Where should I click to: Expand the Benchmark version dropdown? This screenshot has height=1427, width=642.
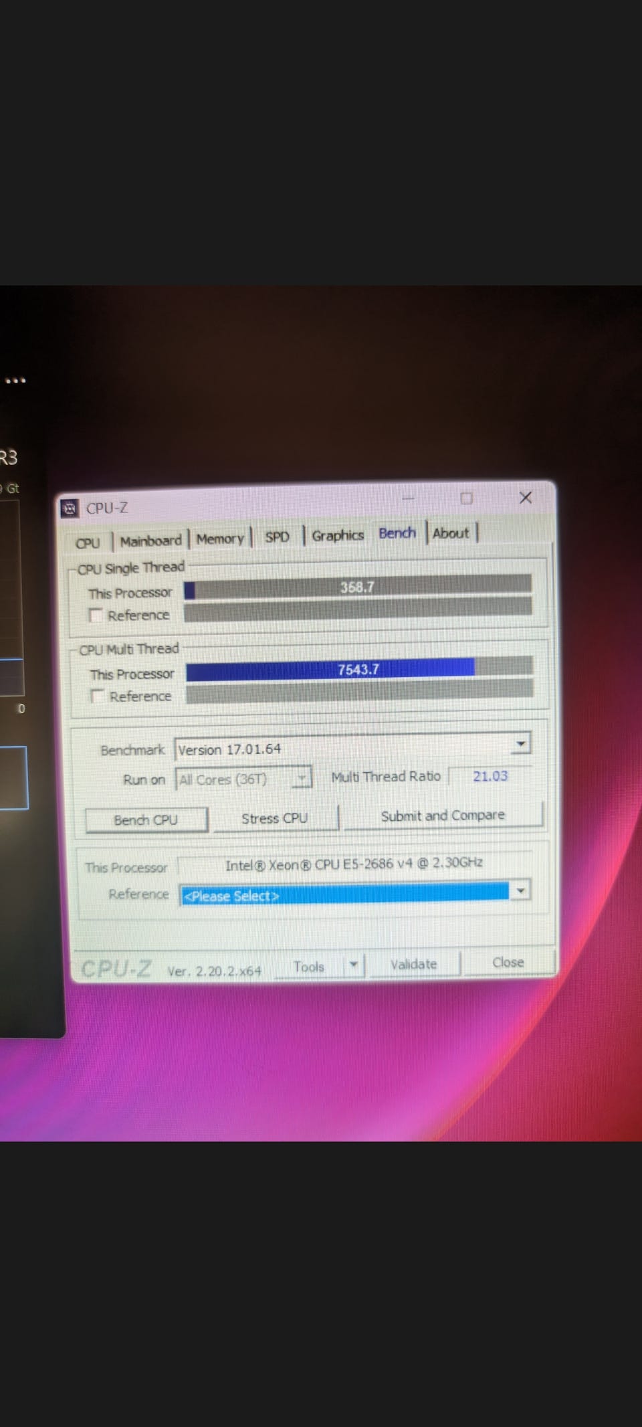[521, 743]
